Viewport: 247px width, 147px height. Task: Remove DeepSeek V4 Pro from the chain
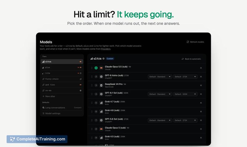[x=201, y=85]
